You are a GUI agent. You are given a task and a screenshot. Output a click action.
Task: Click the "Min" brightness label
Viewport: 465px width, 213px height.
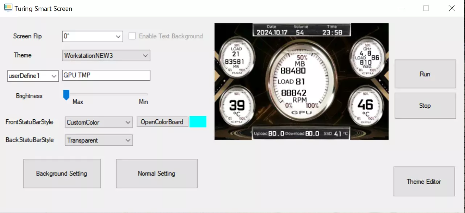coord(143,102)
